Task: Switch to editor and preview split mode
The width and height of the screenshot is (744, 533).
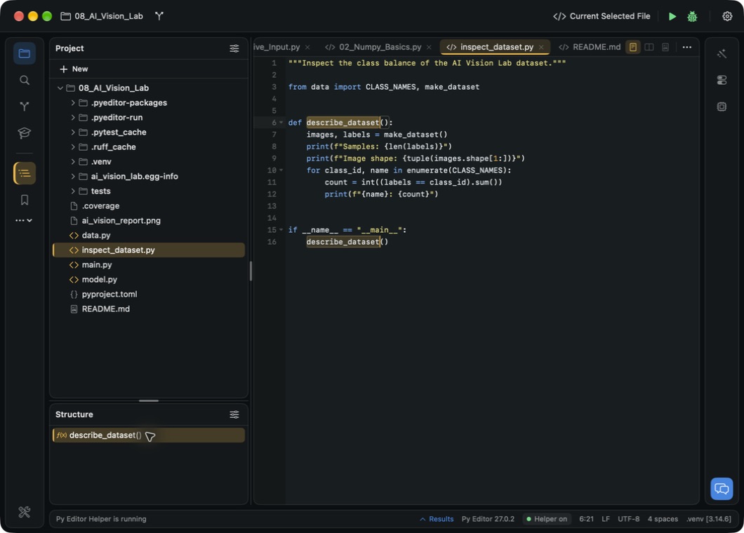Action: pos(649,47)
